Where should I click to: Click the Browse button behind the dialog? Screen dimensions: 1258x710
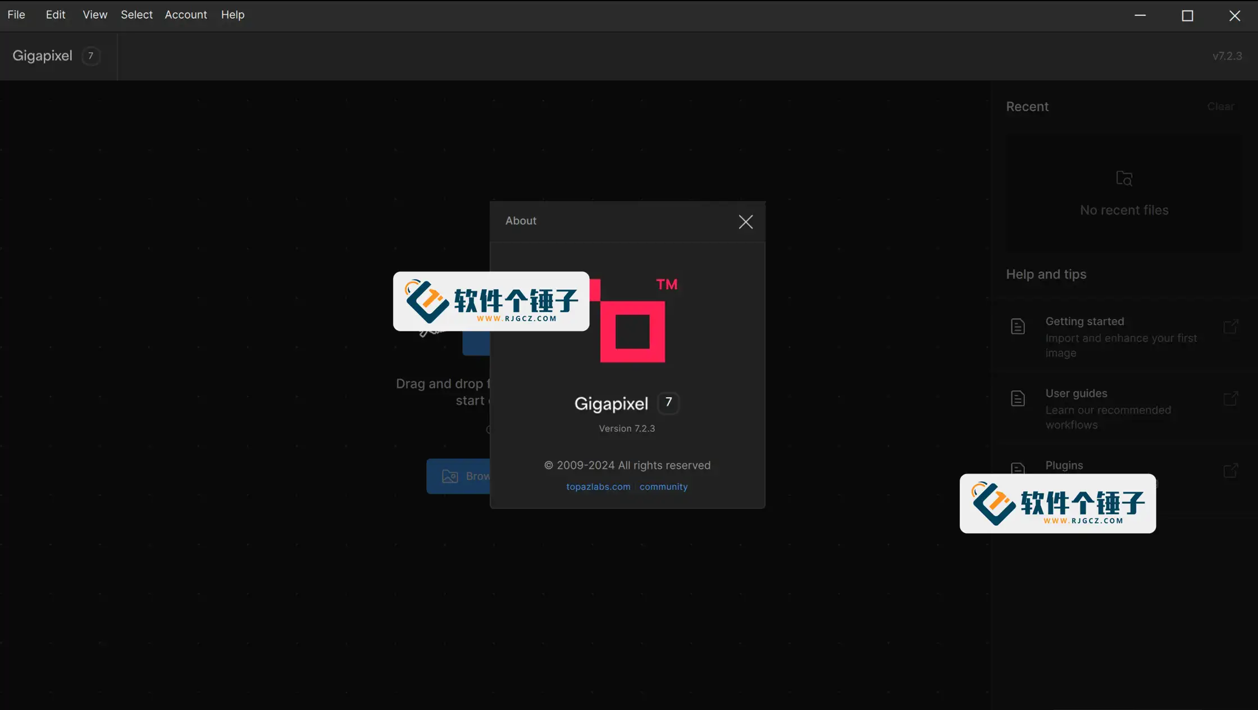coord(458,476)
